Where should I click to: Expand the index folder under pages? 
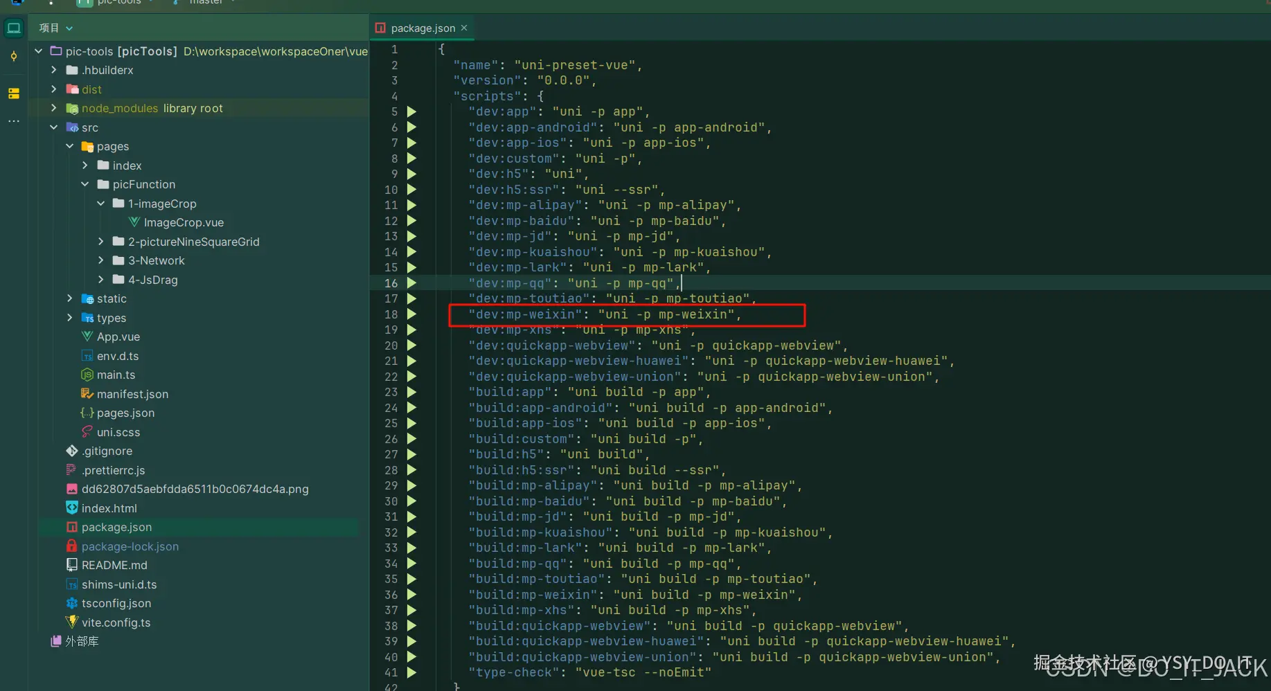(85, 165)
